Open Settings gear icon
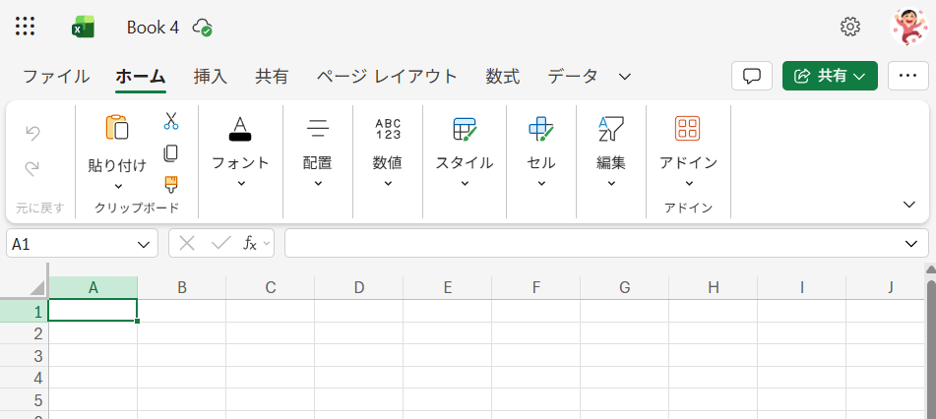936x419 pixels. (850, 27)
